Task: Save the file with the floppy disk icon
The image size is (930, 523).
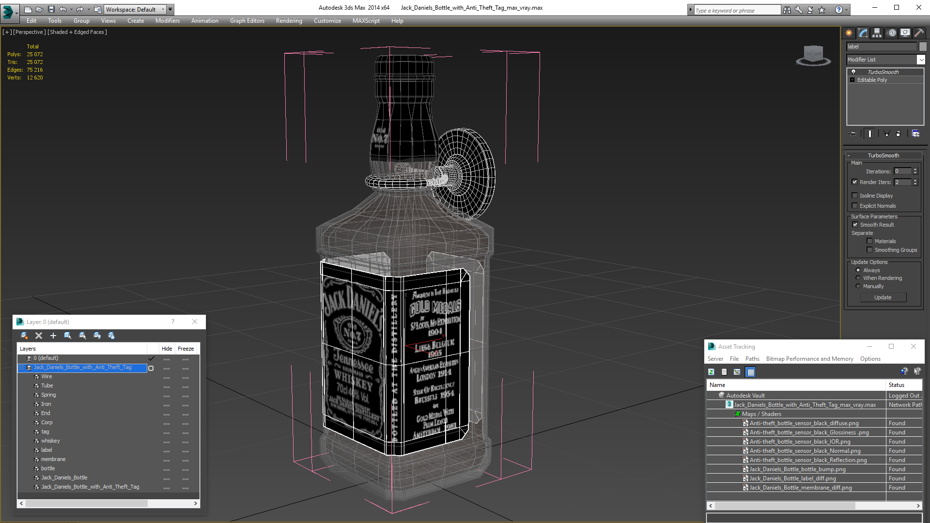Action: [x=51, y=9]
